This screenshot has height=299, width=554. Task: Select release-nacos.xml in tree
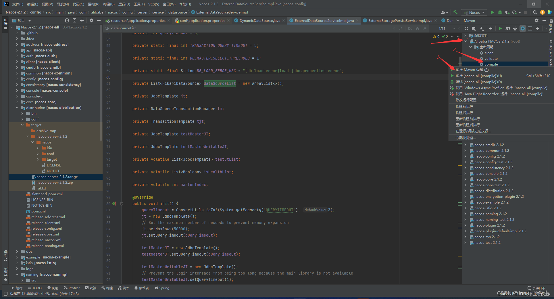[x=46, y=240]
